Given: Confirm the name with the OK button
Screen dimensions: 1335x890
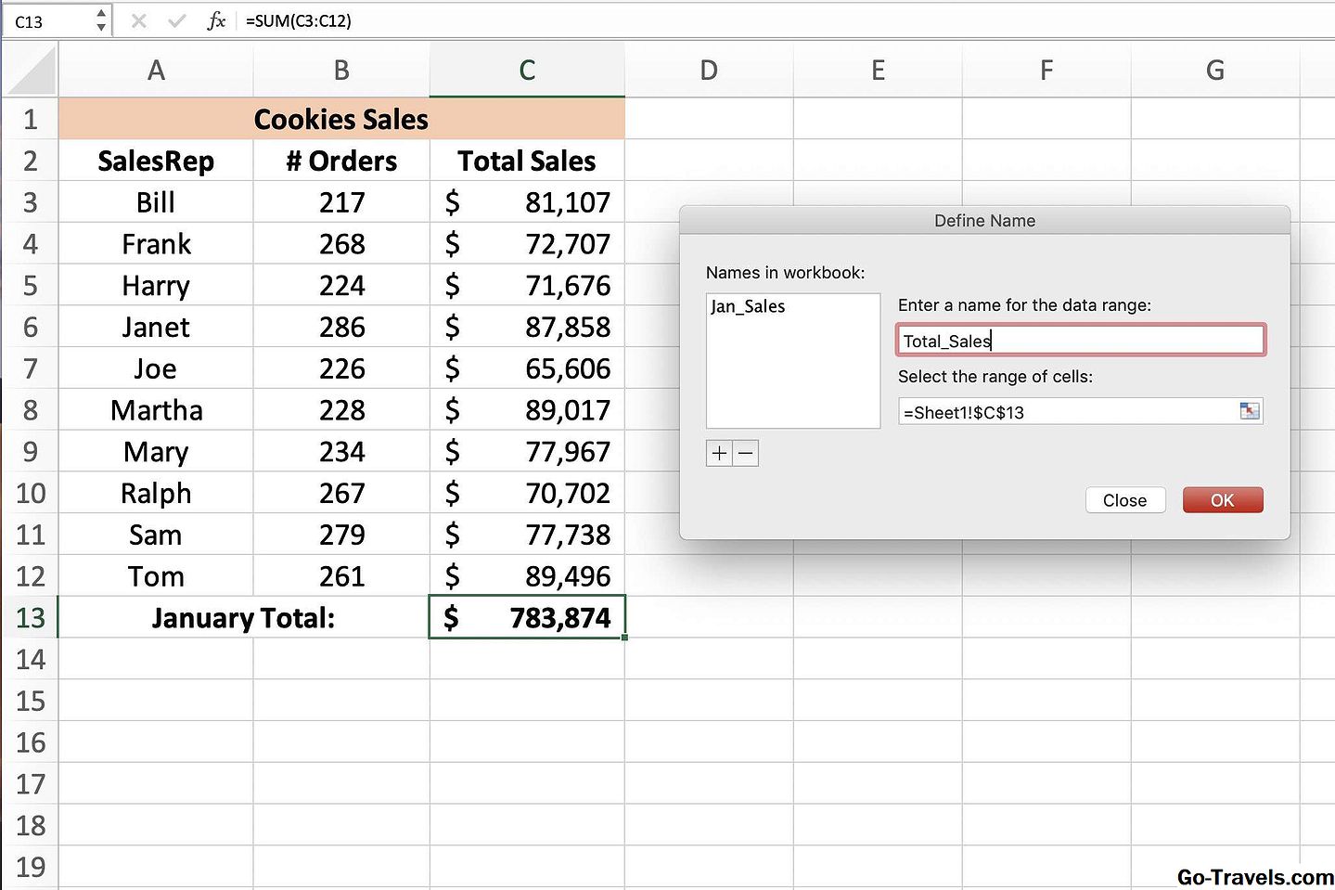Looking at the screenshot, I should pos(1222,499).
